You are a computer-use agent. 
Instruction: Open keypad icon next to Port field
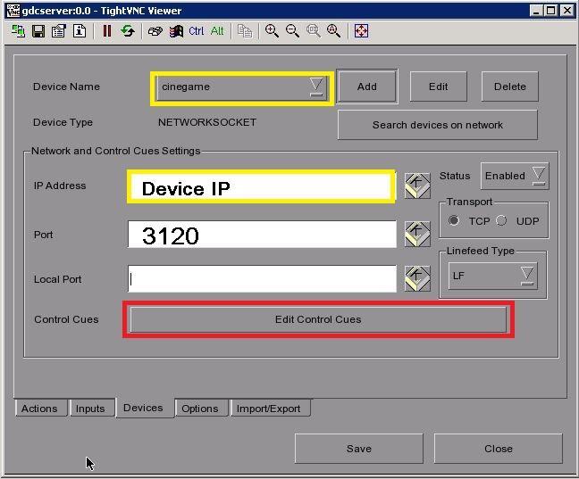[417, 235]
